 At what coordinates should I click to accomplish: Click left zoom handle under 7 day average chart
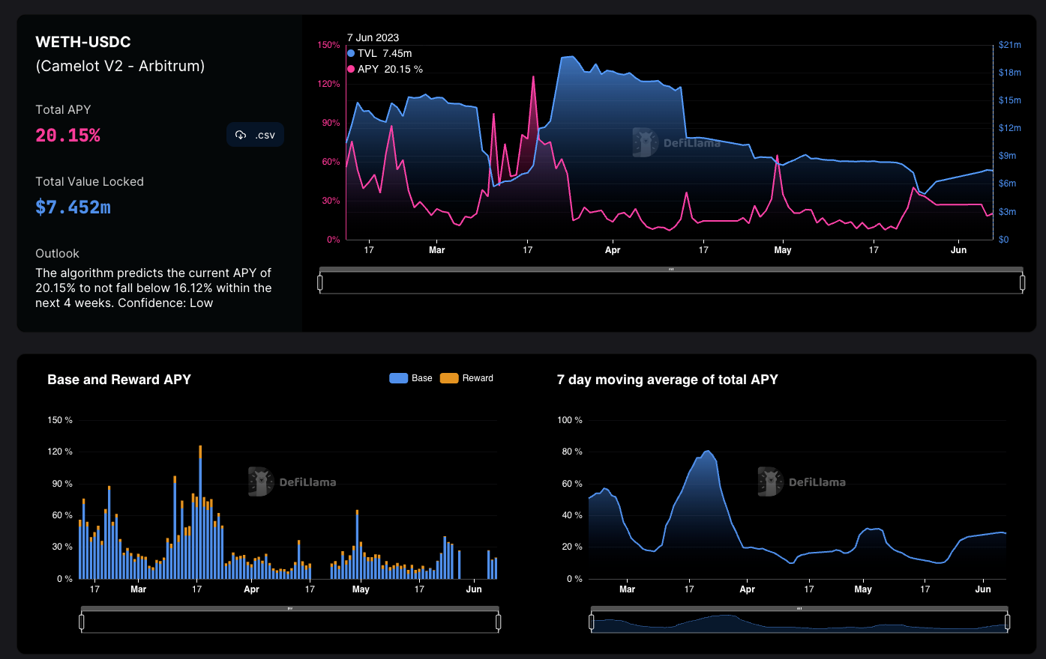pos(592,622)
